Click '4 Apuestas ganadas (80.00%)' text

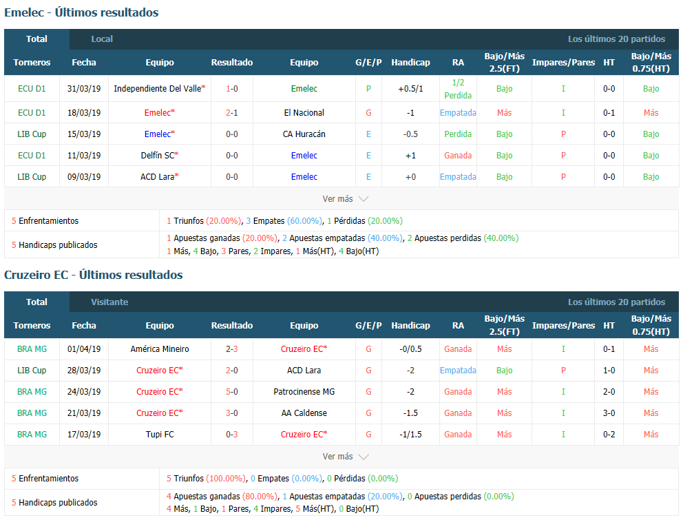coord(221,496)
